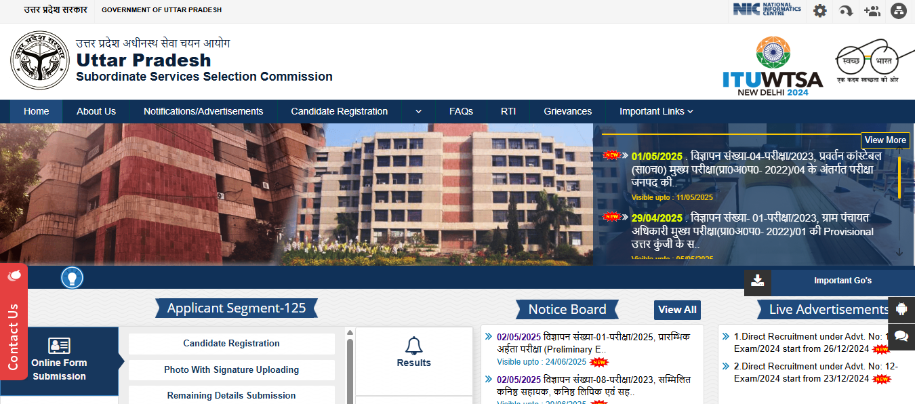
Task: Click the campus building banner image
Action: (x=296, y=194)
